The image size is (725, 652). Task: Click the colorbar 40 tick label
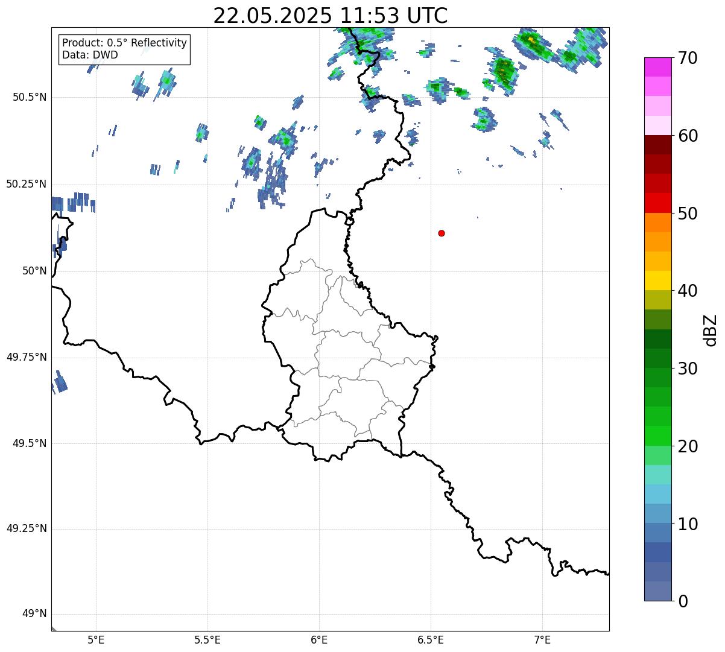(x=688, y=291)
